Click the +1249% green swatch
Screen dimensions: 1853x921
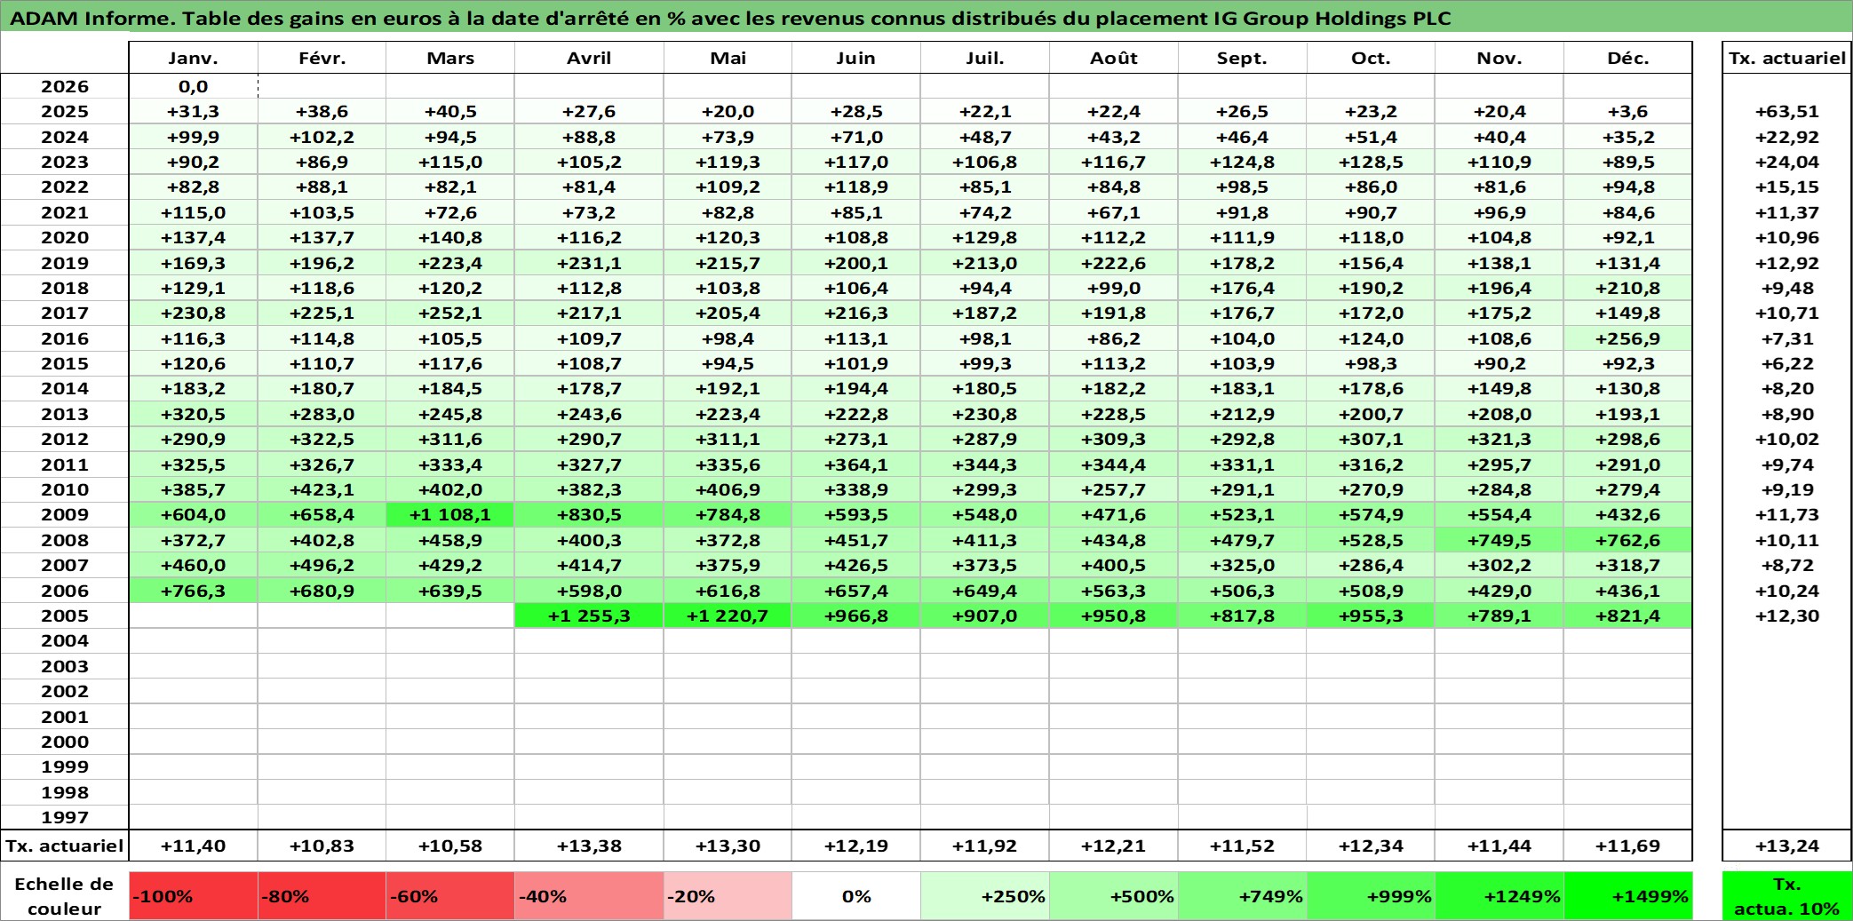(x=1500, y=896)
